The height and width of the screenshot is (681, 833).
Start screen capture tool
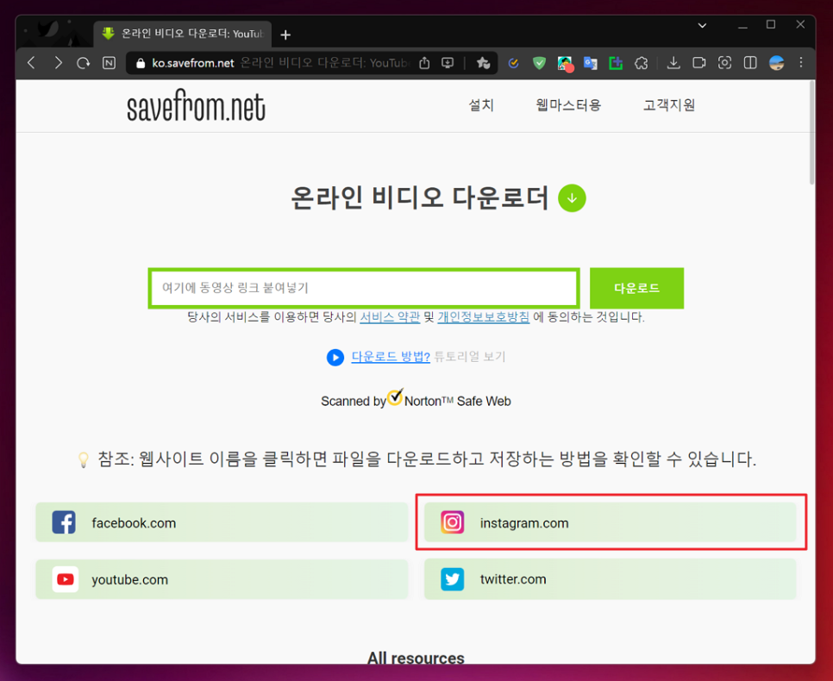724,63
